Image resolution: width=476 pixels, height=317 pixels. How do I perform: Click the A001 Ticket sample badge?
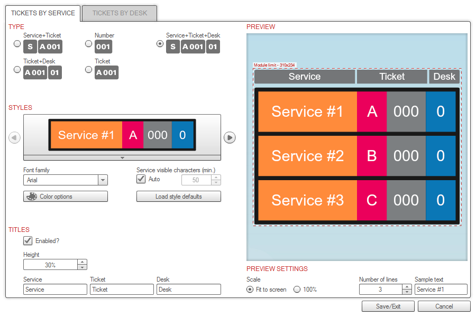click(x=106, y=72)
